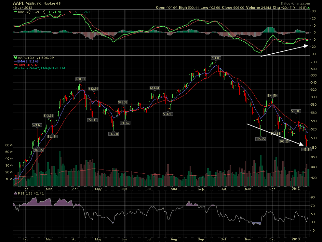Click the 543.38 price label
The height and width of the screenshot is (242, 322).
coord(49,116)
